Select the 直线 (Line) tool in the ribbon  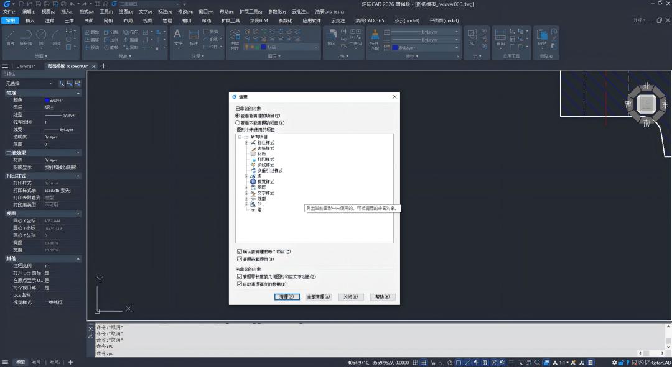(x=11, y=38)
